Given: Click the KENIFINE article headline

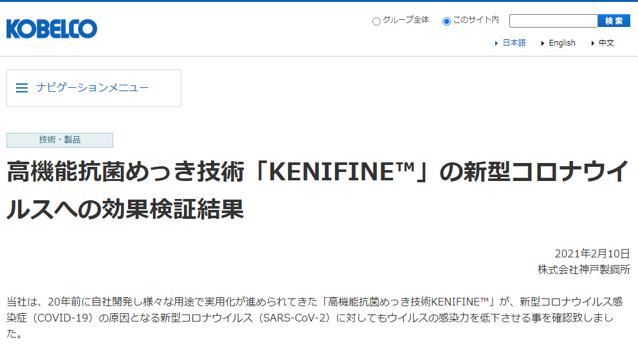Looking at the screenshot, I should tap(318, 190).
